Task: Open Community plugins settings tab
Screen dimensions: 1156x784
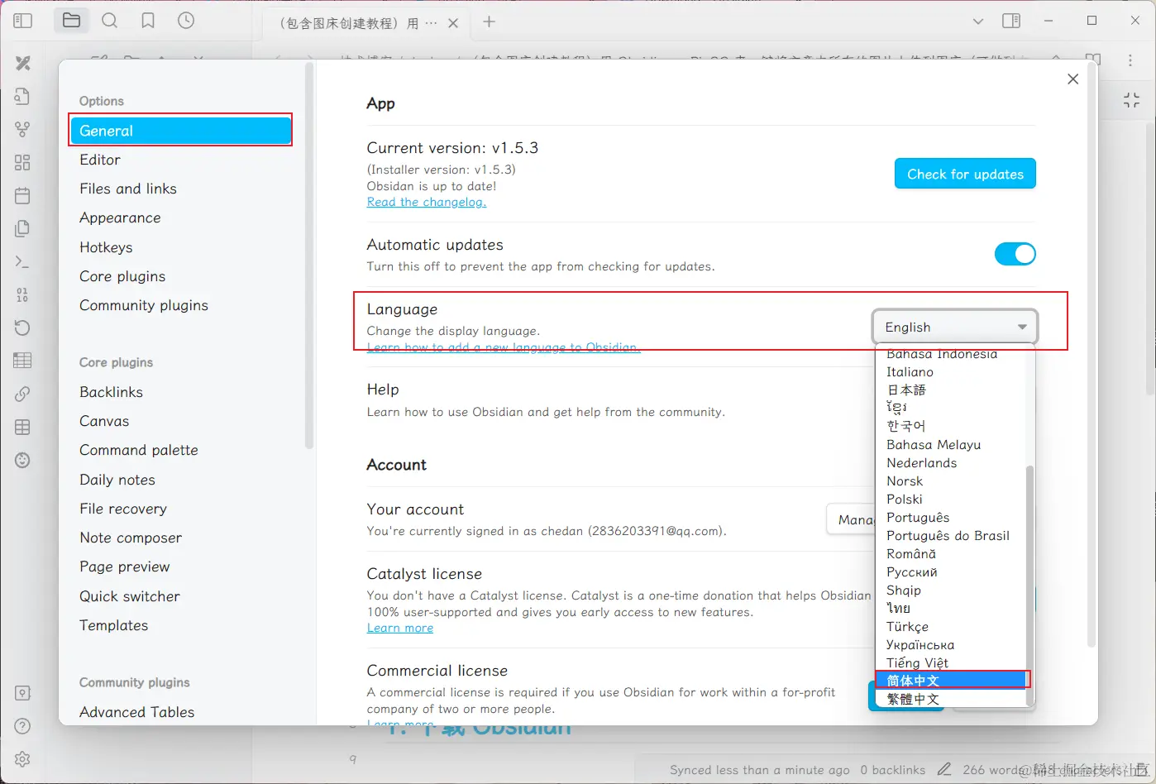Action: point(180,305)
